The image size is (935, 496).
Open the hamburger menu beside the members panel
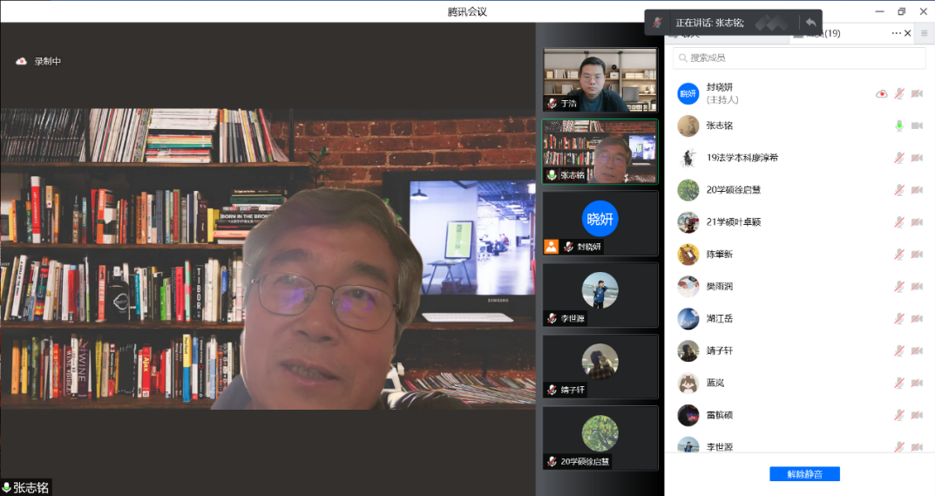point(925,33)
